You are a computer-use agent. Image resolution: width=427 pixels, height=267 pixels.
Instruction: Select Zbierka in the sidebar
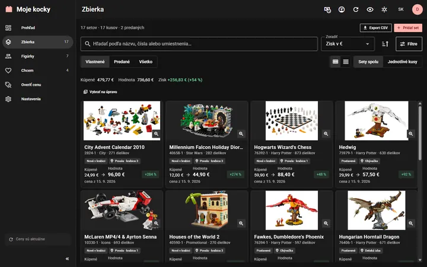click(38, 42)
